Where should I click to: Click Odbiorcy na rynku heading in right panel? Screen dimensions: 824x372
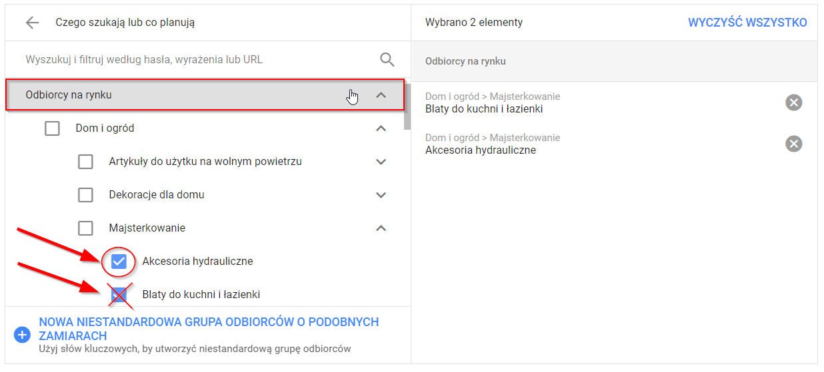(465, 61)
